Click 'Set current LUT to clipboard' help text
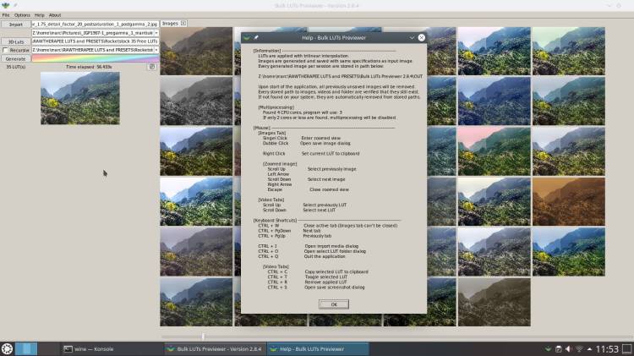634x356 pixels. [x=331, y=153]
